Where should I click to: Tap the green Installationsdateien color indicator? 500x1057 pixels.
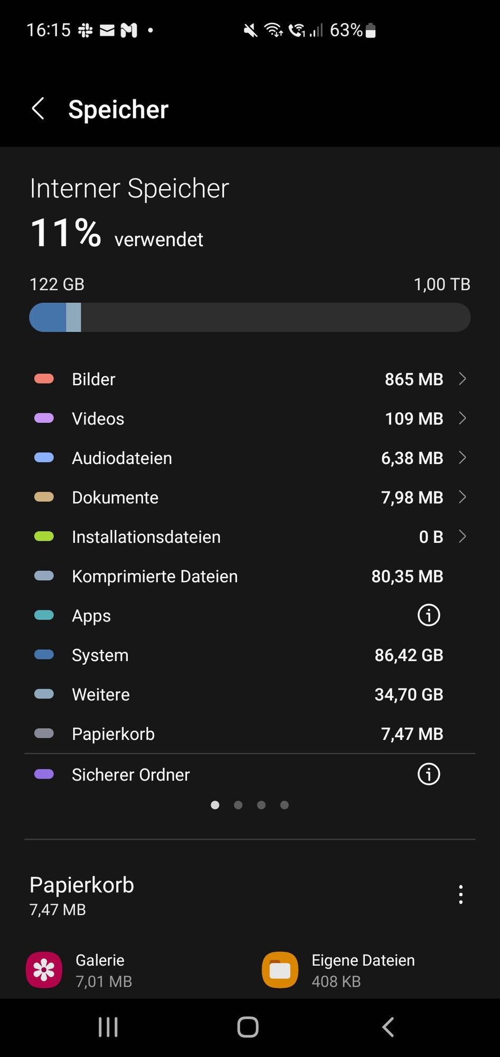(44, 536)
